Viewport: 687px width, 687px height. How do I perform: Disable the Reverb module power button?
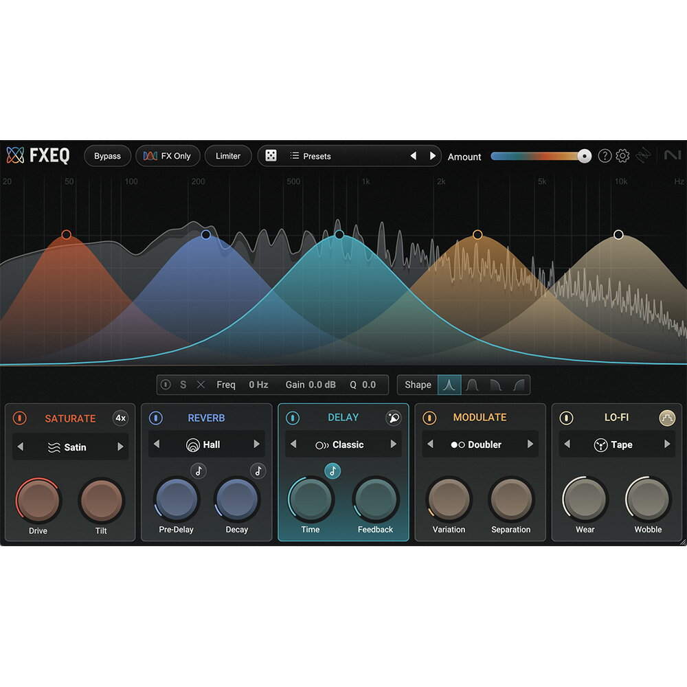tap(156, 418)
